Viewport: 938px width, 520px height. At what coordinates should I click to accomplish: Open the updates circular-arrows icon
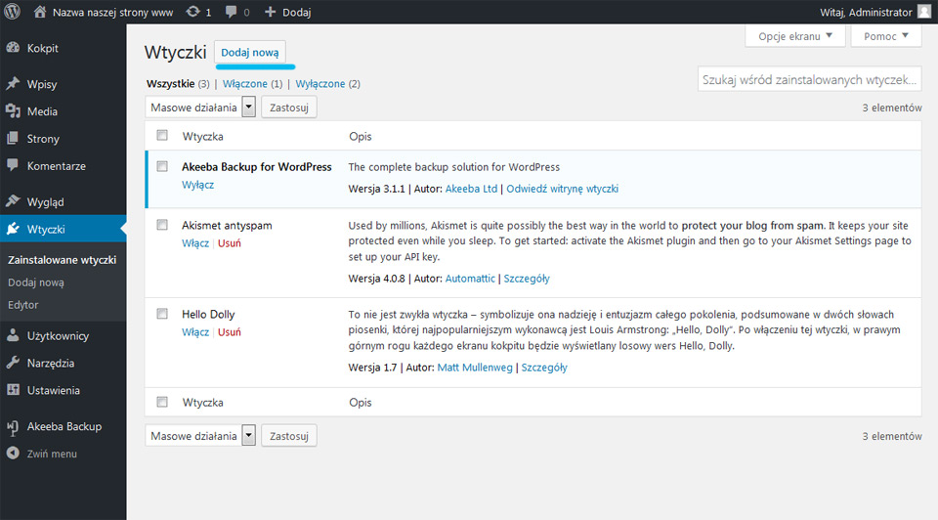click(x=192, y=12)
